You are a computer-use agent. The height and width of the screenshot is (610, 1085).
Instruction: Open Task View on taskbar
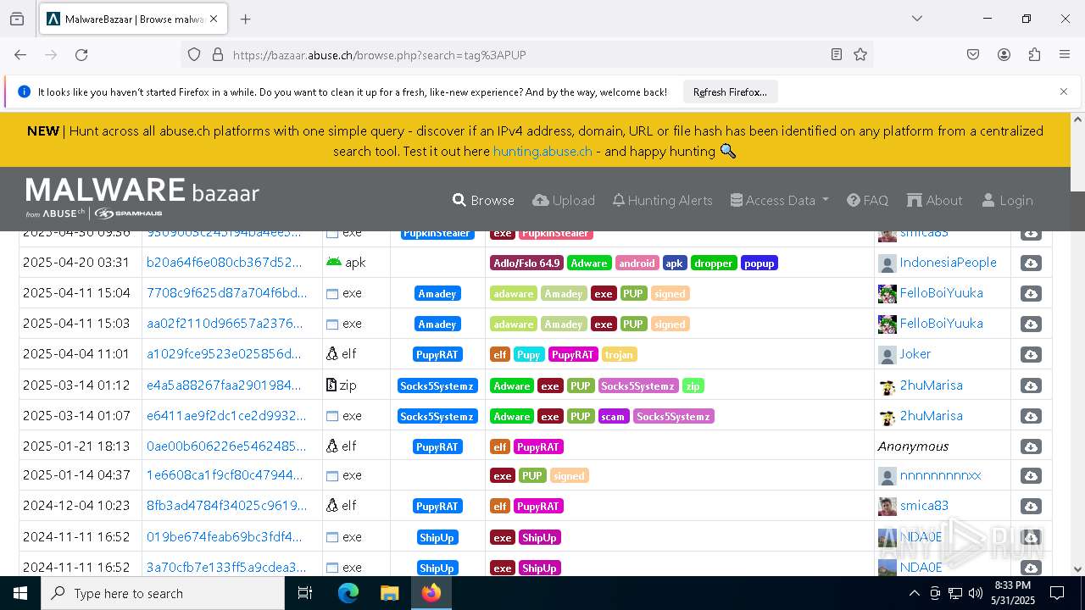coord(305,593)
